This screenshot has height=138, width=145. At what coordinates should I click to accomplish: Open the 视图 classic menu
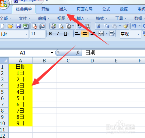pyautogui.click(x=63, y=18)
